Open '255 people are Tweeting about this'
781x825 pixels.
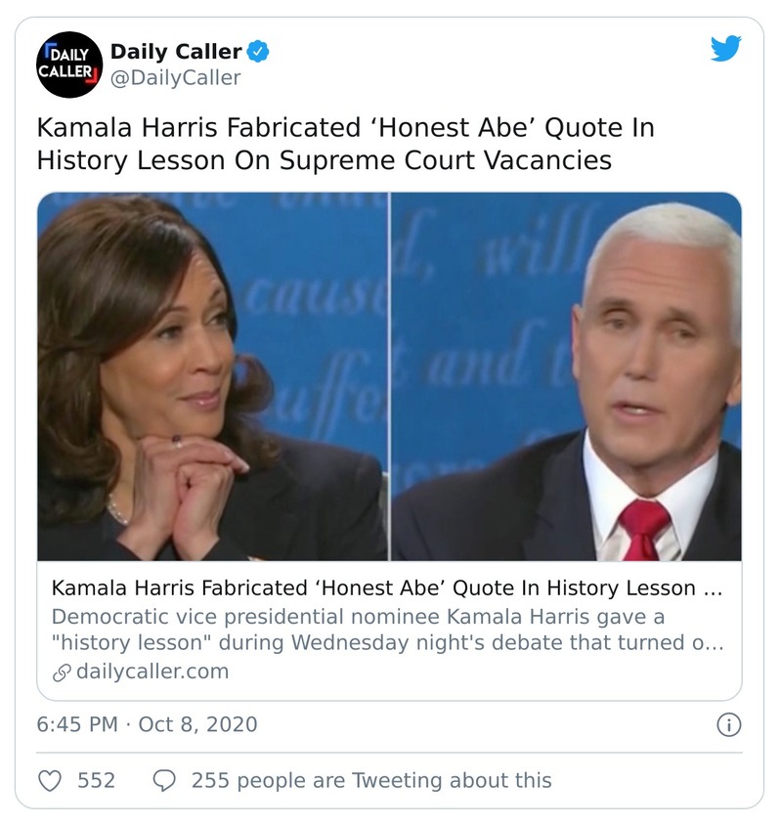371,780
